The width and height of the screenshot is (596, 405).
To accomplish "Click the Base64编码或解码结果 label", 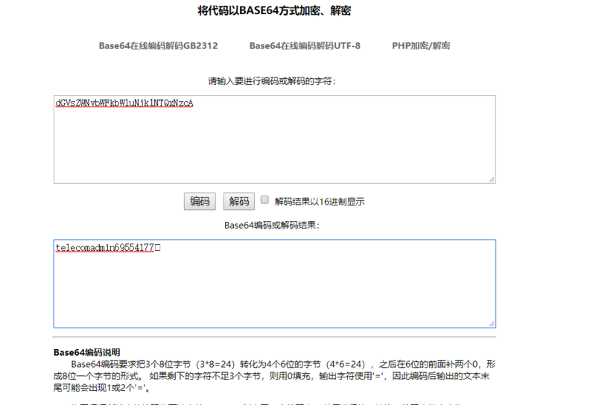I will click(272, 225).
